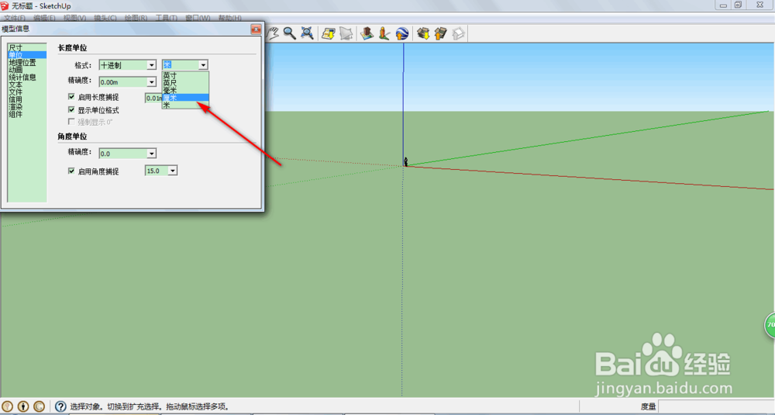This screenshot has width=775, height=415.
Task: Select 单位 in model info list
Action: 27,55
